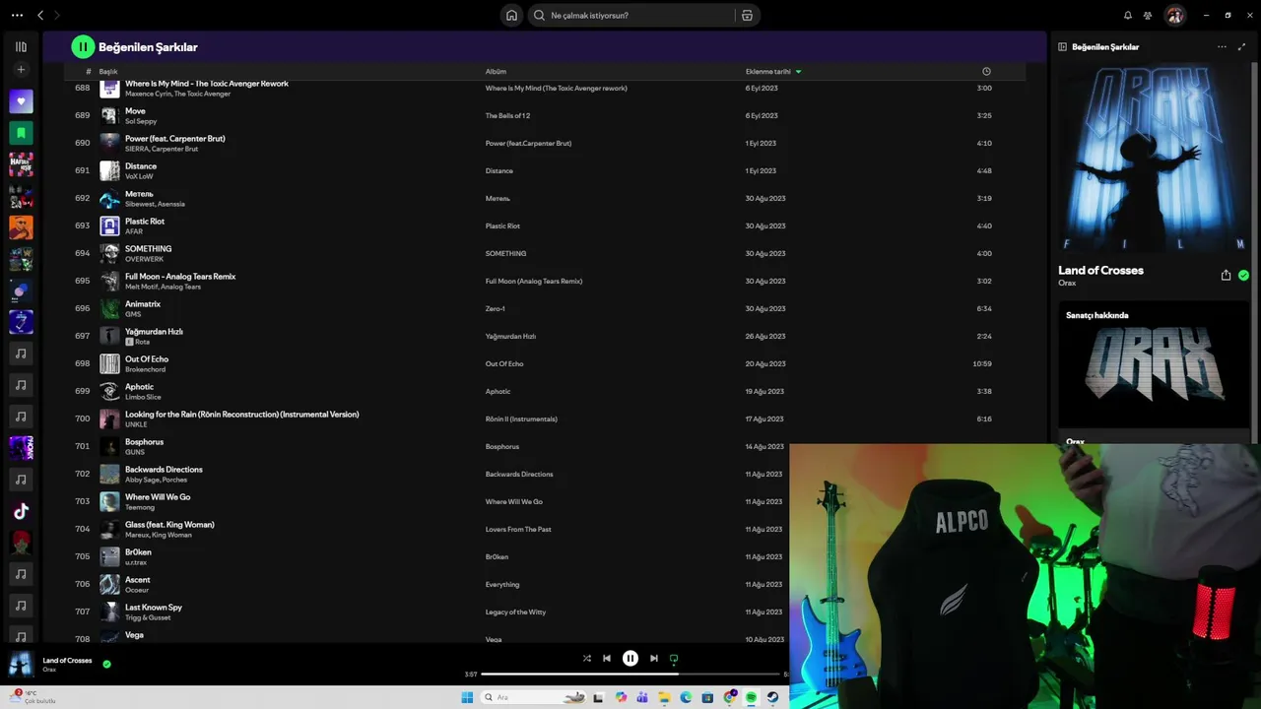Toggle the green saved checkmark in Now Playing panel
This screenshot has width=1261, height=709.
[x=1243, y=276]
